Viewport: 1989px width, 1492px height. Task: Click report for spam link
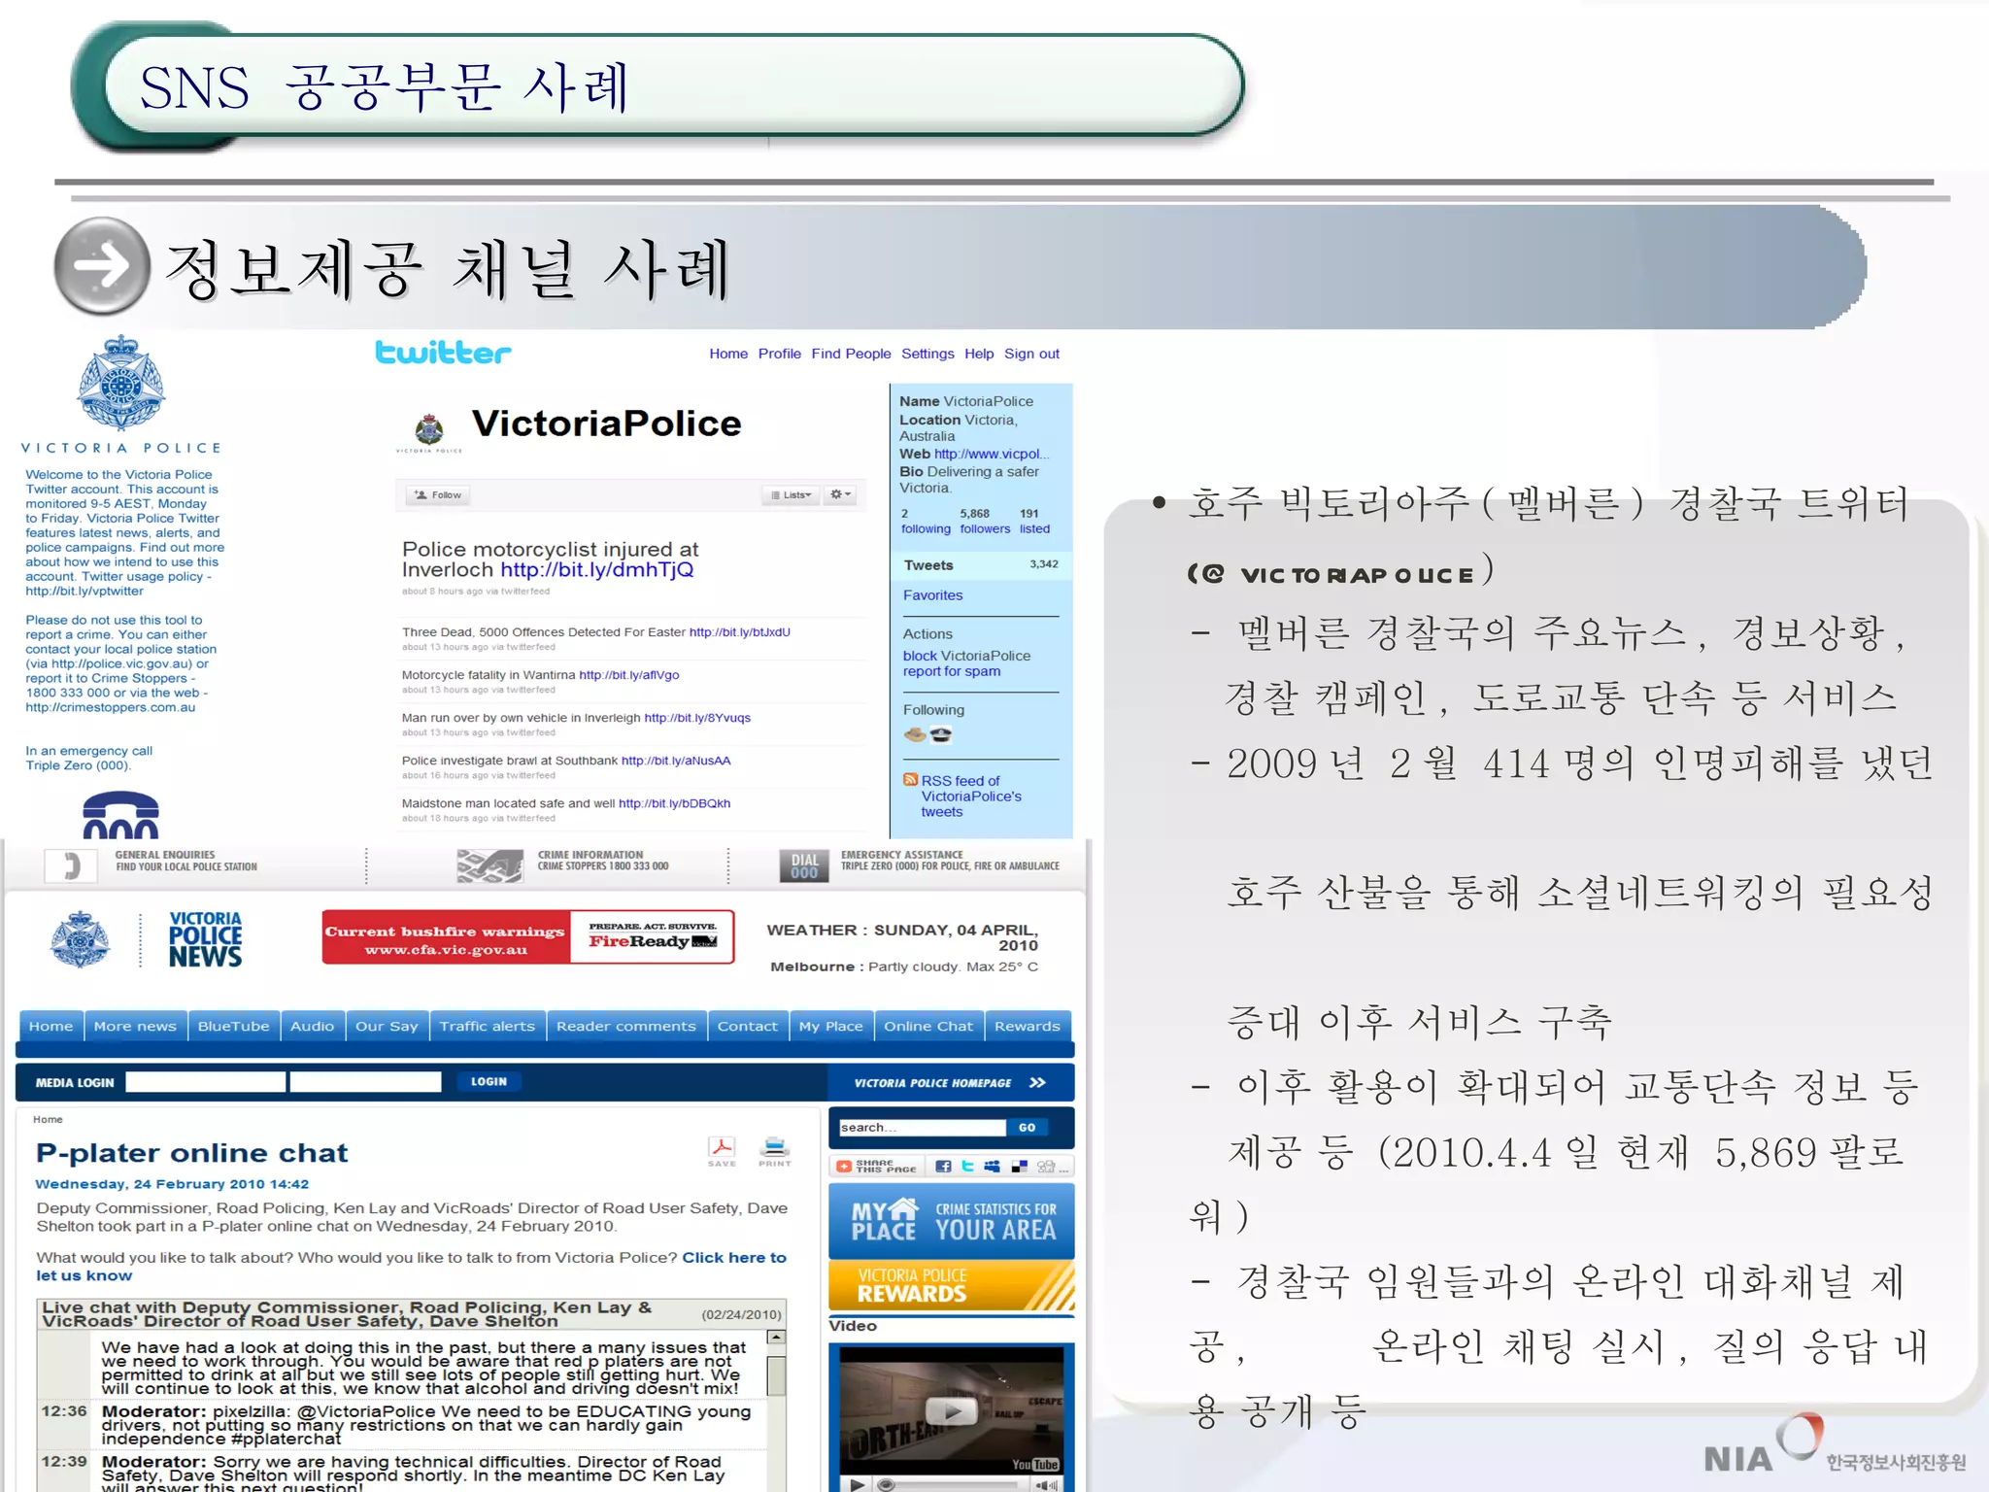(x=951, y=671)
